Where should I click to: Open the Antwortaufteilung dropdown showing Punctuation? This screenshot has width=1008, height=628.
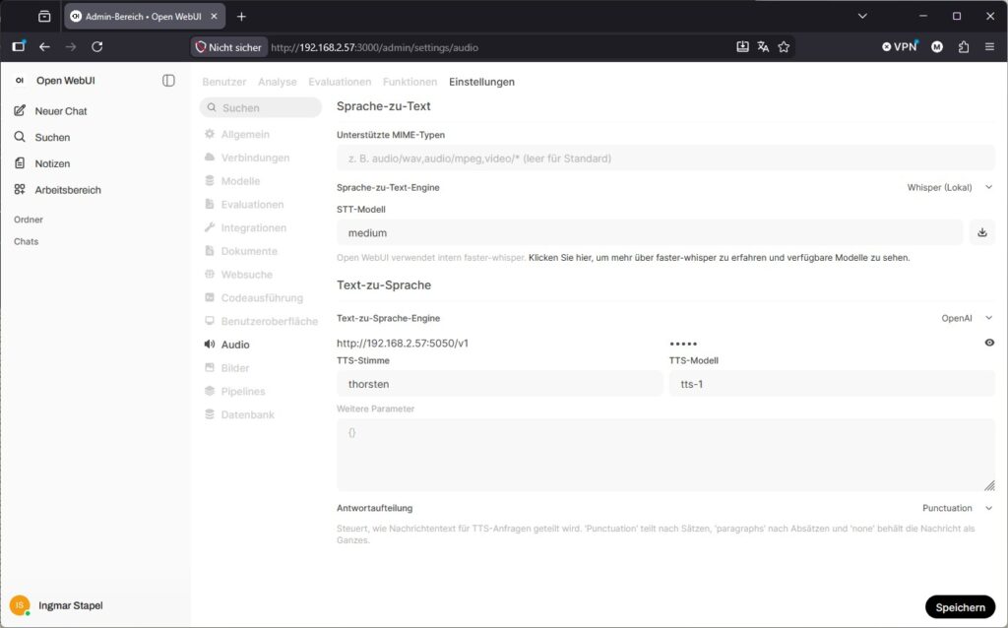coord(957,508)
